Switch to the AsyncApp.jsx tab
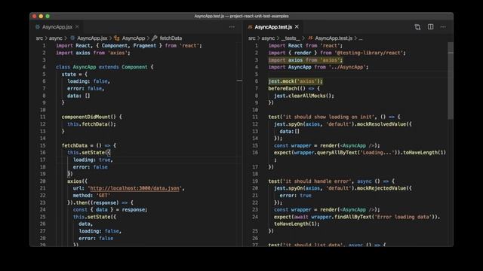The width and height of the screenshot is (483, 271). click(57, 27)
